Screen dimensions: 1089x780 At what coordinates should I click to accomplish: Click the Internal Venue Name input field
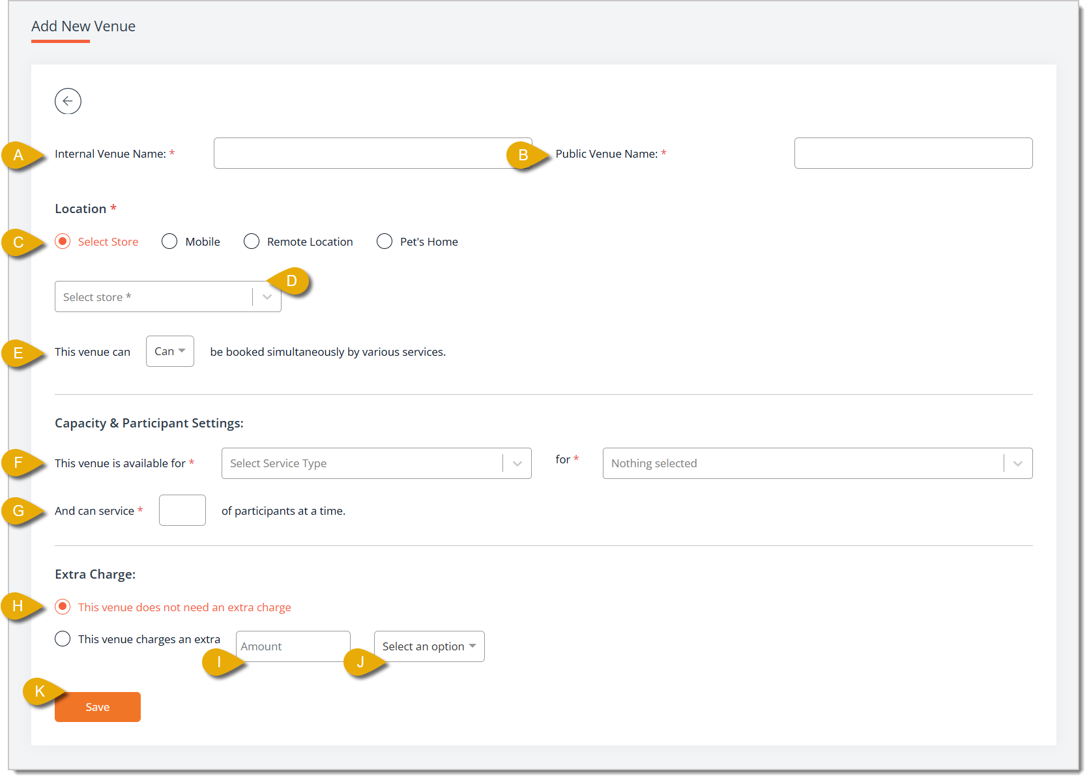(373, 153)
